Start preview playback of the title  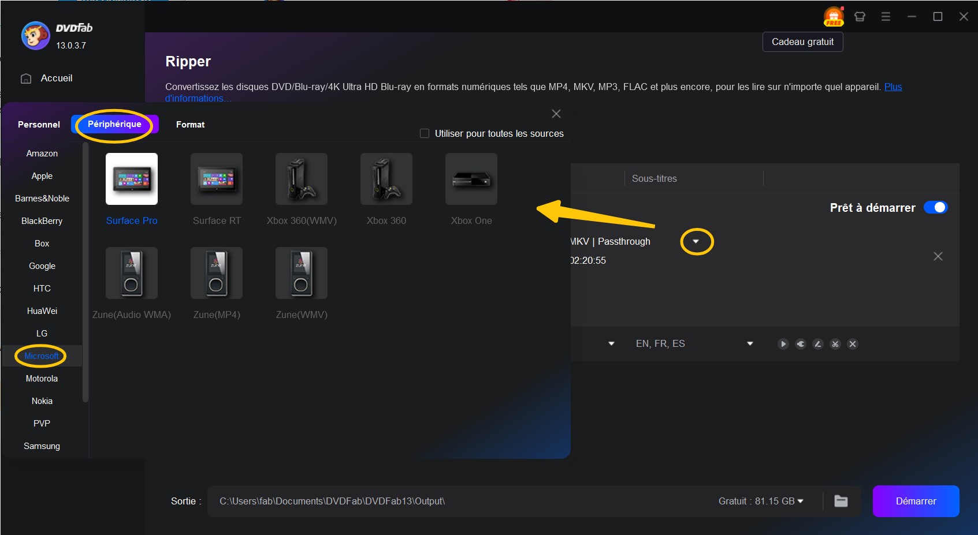point(783,344)
